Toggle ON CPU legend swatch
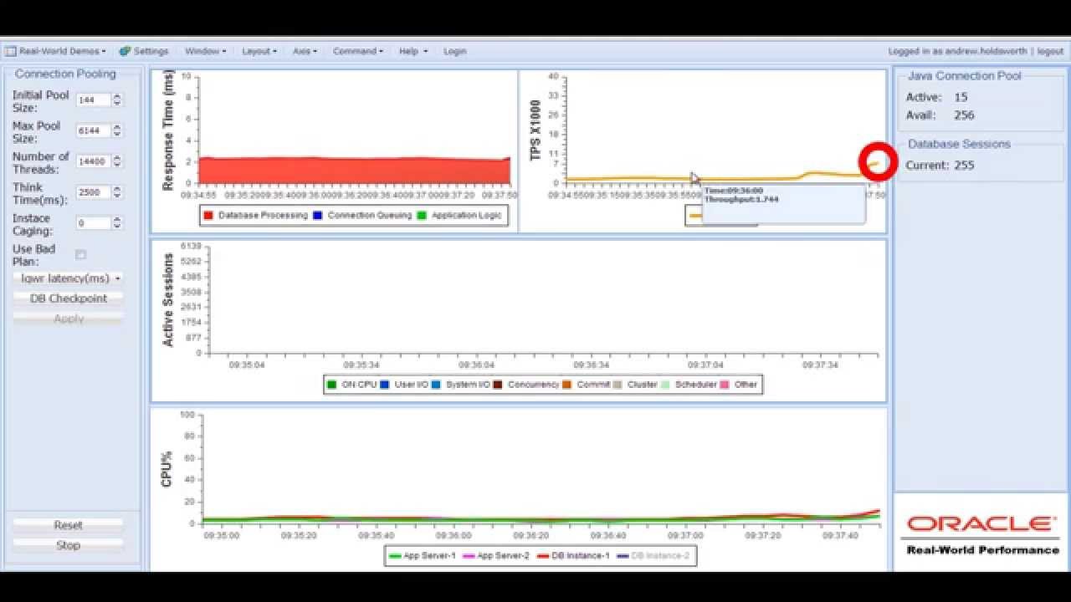1071x602 pixels. (x=332, y=385)
